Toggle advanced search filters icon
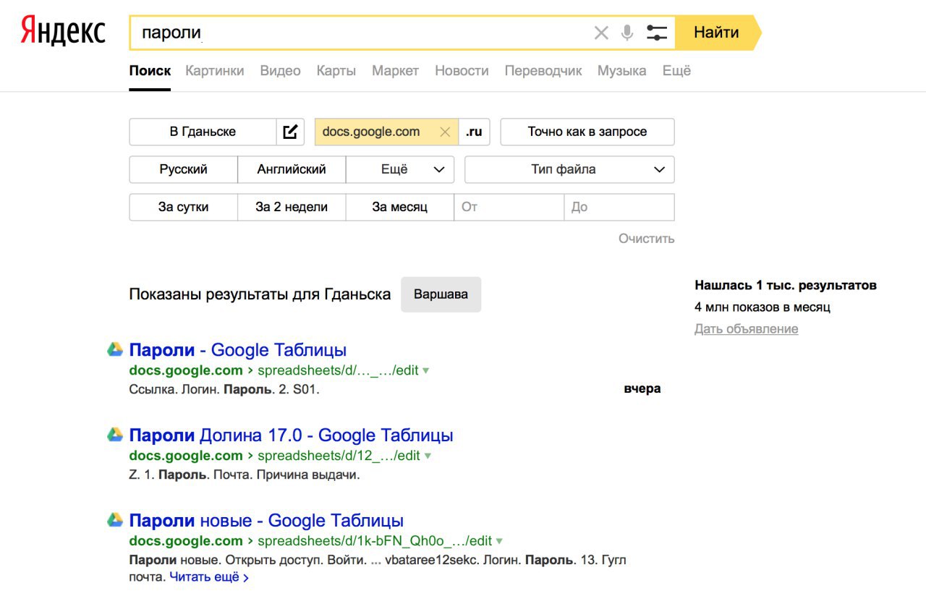Viewport: 926px width, 596px height. point(657,33)
